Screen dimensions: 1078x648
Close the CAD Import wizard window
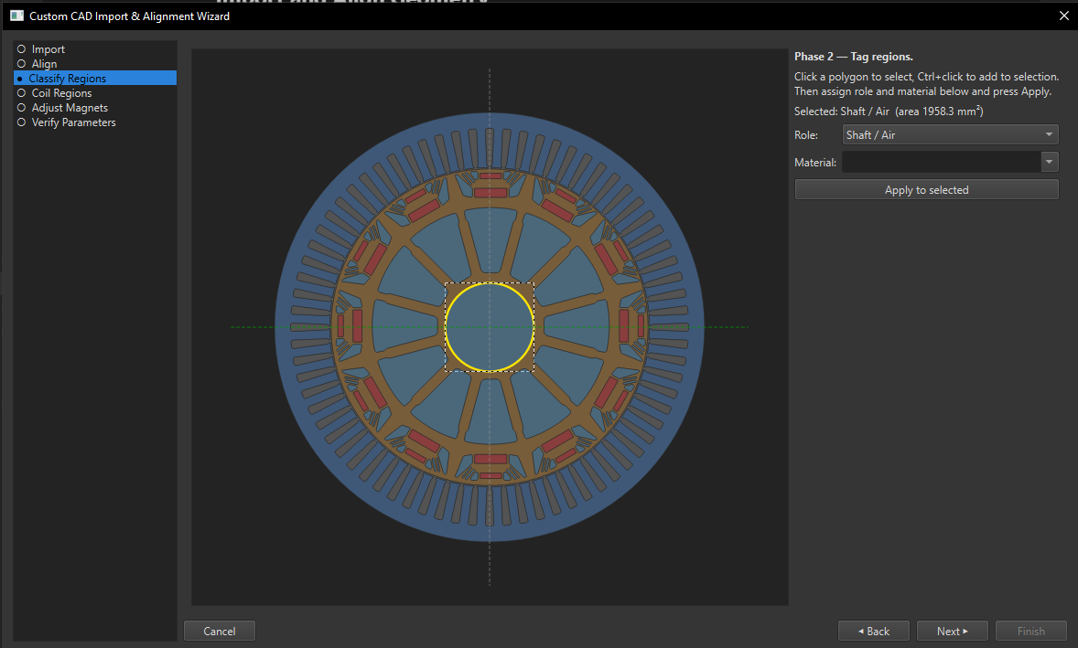coord(1063,16)
